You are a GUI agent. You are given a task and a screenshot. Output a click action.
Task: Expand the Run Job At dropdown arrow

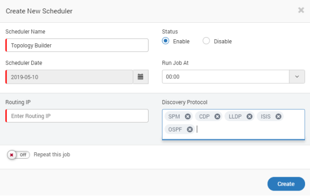pyautogui.click(x=297, y=76)
